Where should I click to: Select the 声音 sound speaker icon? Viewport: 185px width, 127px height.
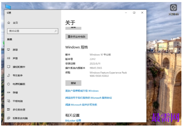point(8,58)
